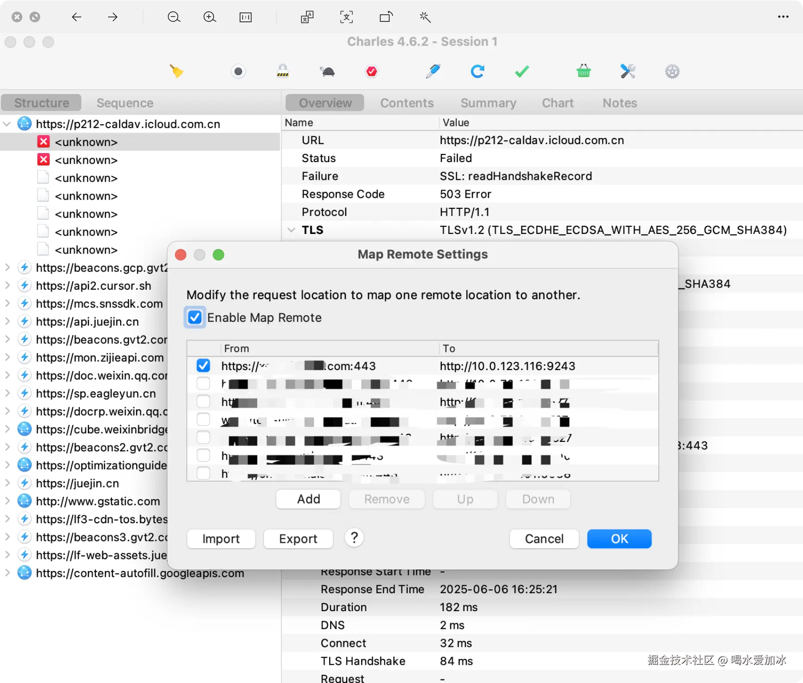Click Cancel in Map Remote Settings
The image size is (803, 683).
tap(544, 539)
